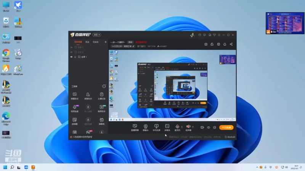Open the hamburger menu in the title bar
Viewport: 305px width, 171px height.
click(x=219, y=35)
